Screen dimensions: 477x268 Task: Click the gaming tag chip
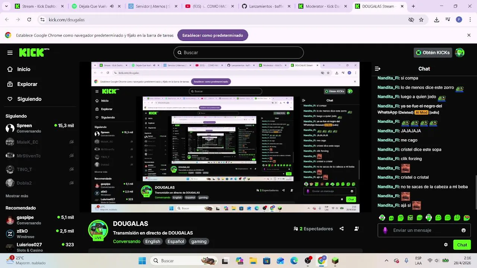pyautogui.click(x=199, y=242)
